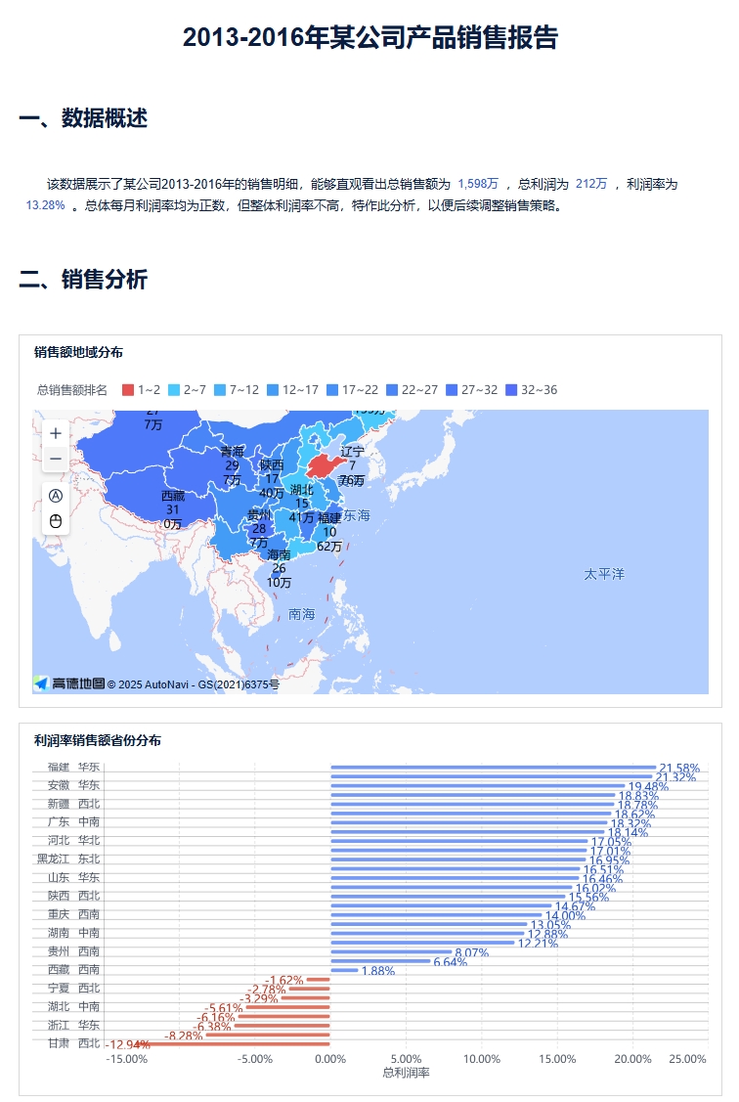Click the report title 2013-2016年某公司产品销售报告

tap(370, 38)
